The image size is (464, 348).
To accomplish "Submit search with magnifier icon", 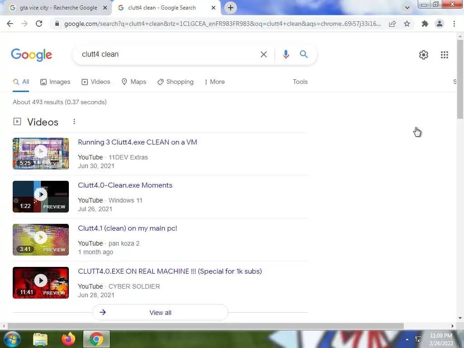I will 304,54.
